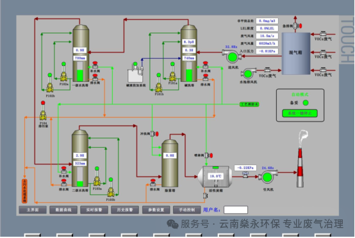
Task: Click the 活性炭箱 activated carbon box
Action: (x=215, y=177)
